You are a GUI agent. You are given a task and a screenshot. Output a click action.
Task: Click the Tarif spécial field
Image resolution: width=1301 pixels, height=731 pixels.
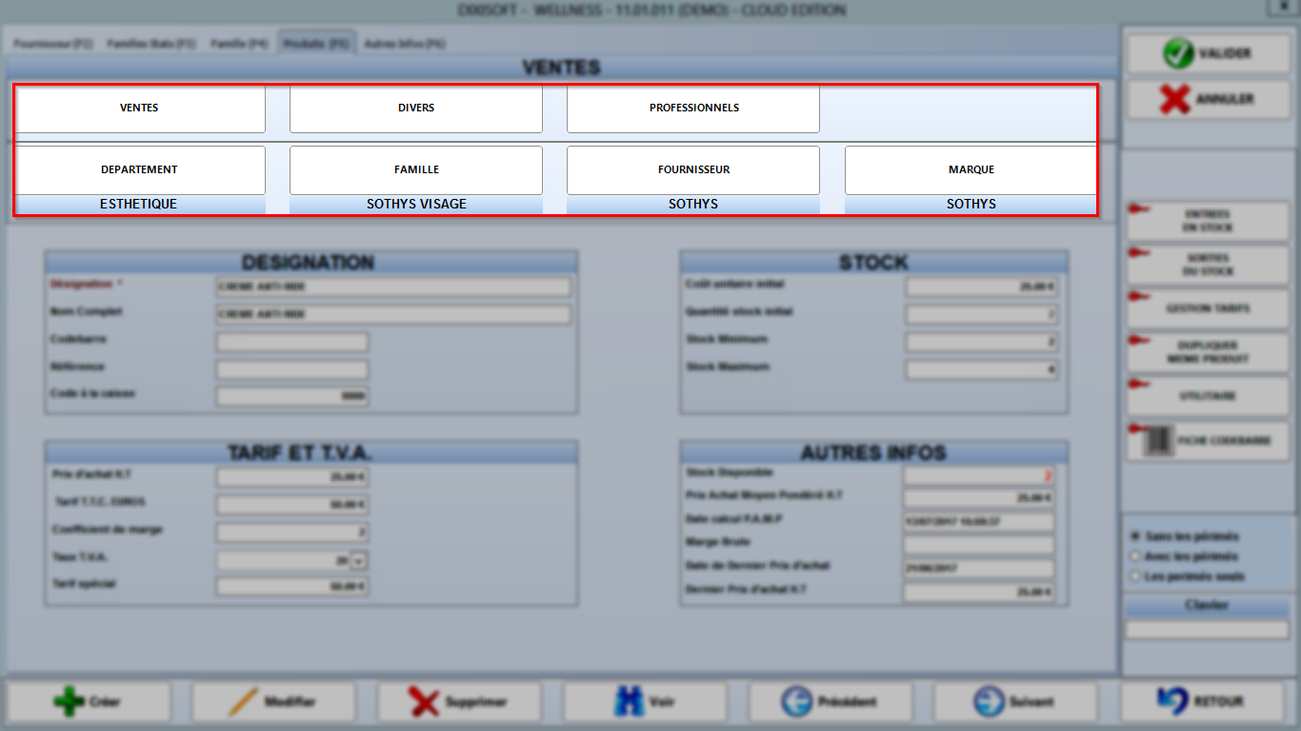tap(292, 587)
